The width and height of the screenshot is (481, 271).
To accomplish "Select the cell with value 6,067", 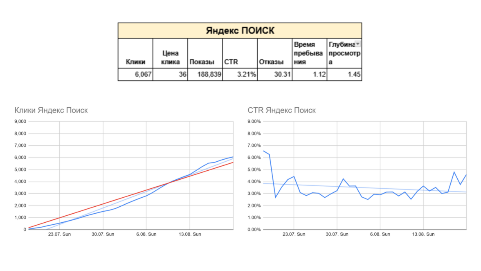I will pos(135,75).
